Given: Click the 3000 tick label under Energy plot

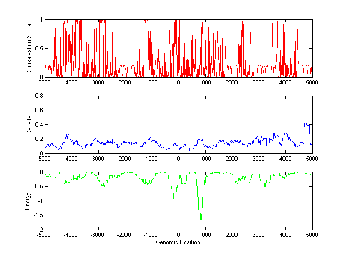Looking at the screenshot, I should click(x=259, y=235).
